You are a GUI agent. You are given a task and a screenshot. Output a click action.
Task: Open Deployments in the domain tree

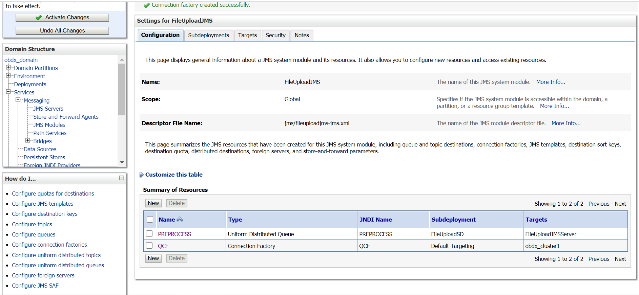click(x=30, y=84)
